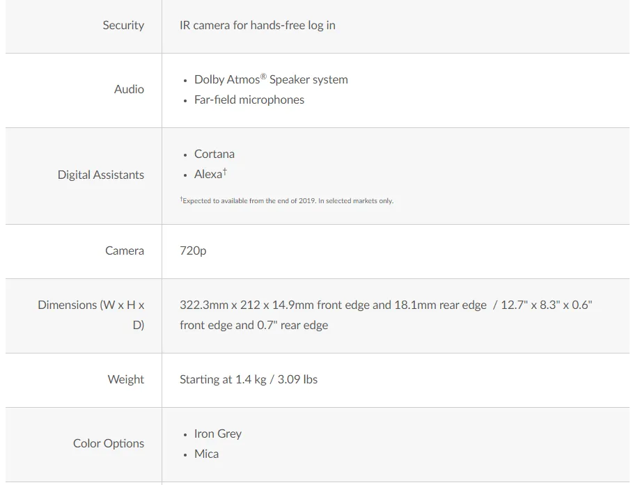Viewport: 640px width, 485px height.
Task: Click the Color Options row label
Action: pyautogui.click(x=109, y=443)
